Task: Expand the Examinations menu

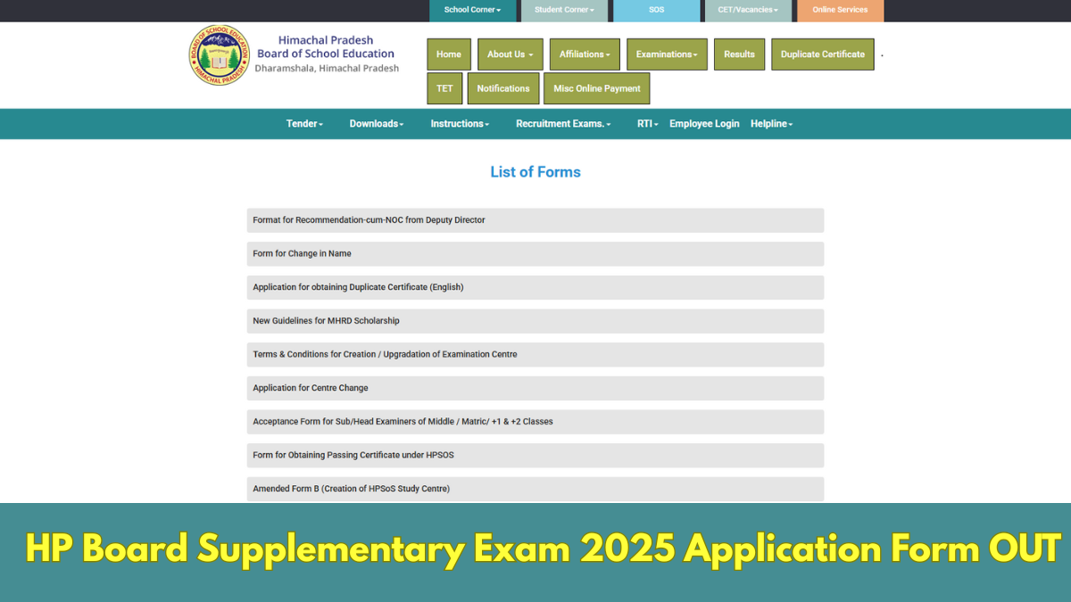Action: 668,54
